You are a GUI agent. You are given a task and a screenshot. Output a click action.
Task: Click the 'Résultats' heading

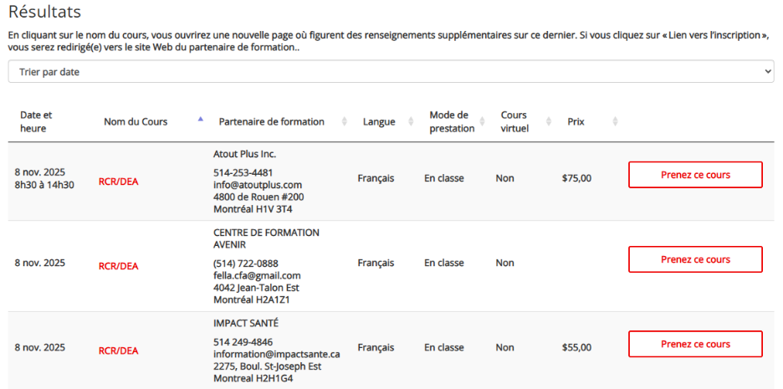44,13
